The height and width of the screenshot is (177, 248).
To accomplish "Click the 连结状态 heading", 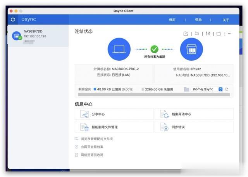I will pyautogui.click(x=84, y=31).
